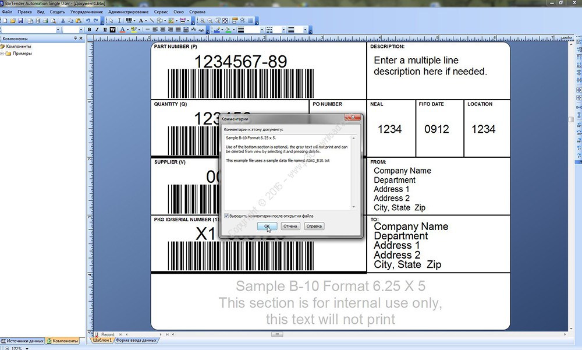
Task: Apply bold formatting with the B icon
Action: [x=89, y=30]
